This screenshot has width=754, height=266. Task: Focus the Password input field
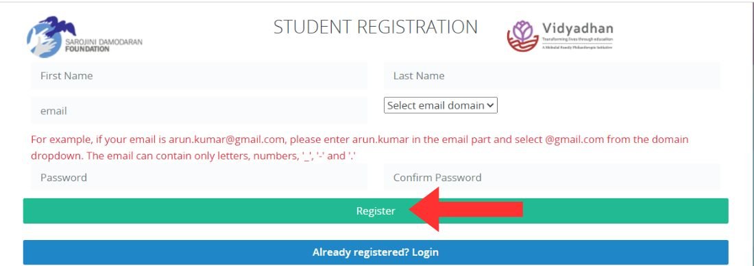click(199, 177)
